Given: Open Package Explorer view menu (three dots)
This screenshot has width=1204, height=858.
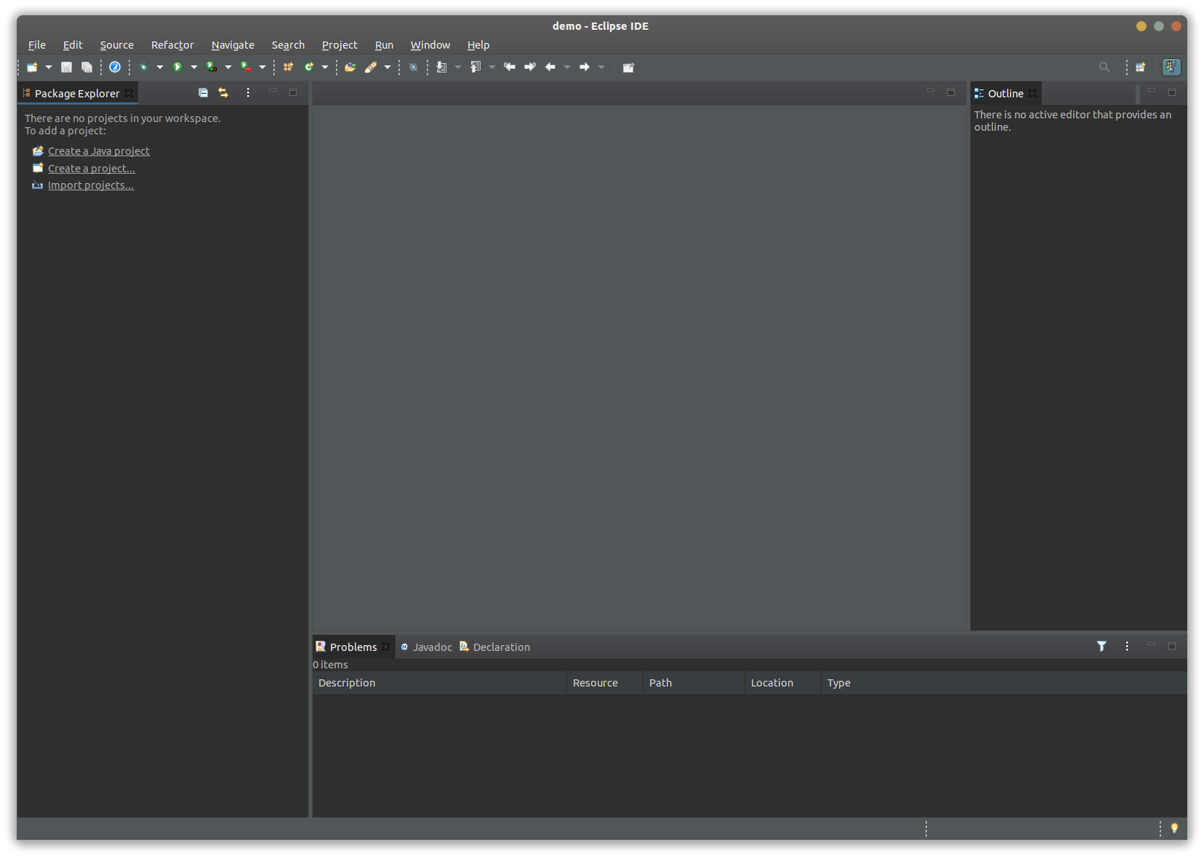Looking at the screenshot, I should click(248, 93).
